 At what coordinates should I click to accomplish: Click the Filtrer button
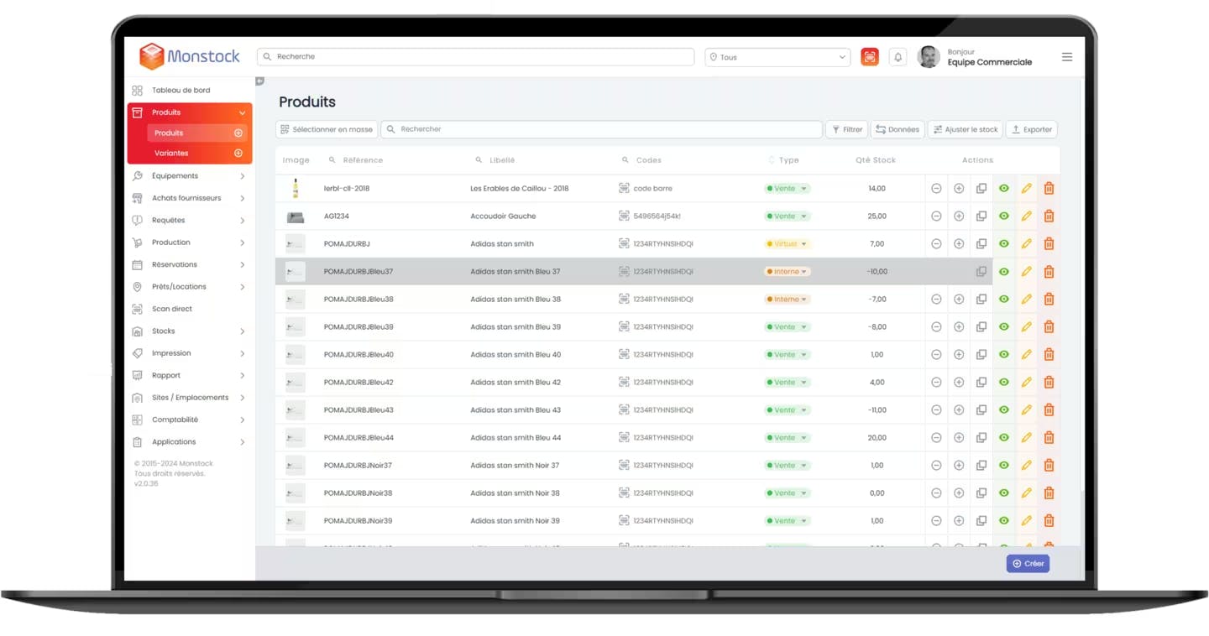pos(847,129)
